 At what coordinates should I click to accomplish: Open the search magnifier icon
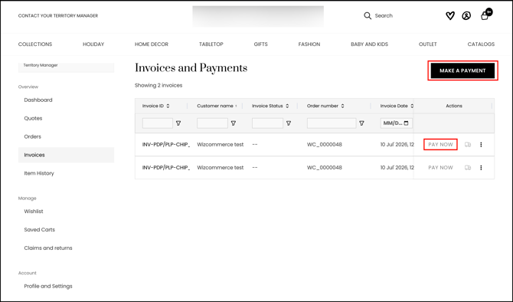pos(368,16)
